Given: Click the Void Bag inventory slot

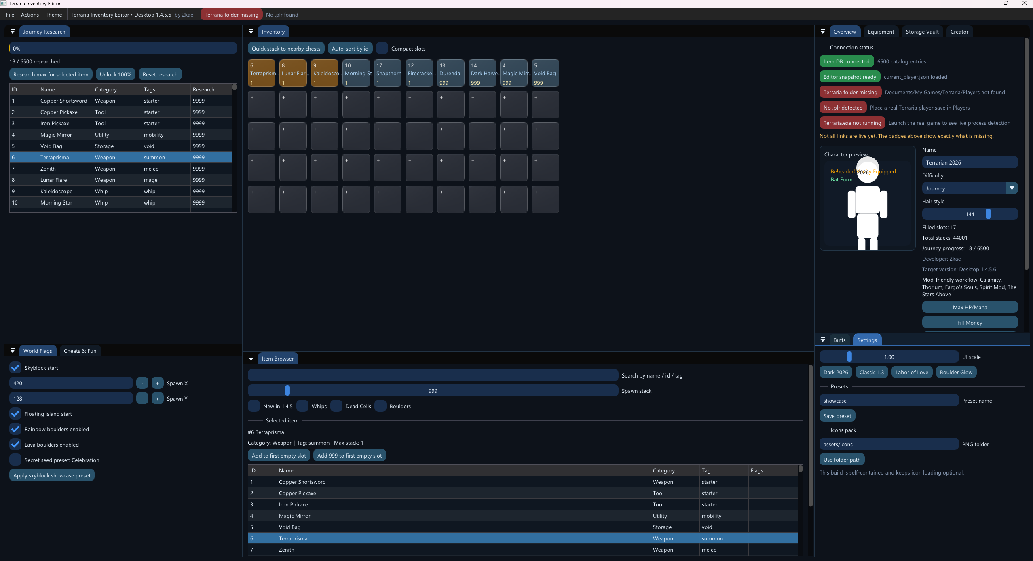Looking at the screenshot, I should [x=545, y=73].
